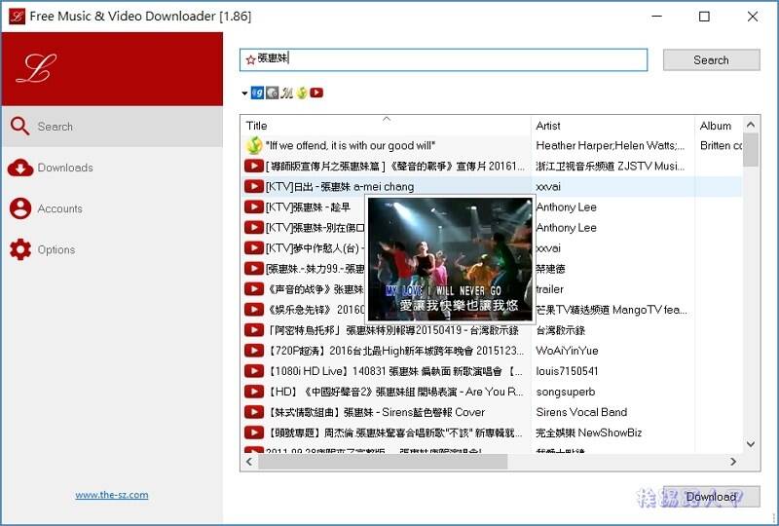This screenshot has height=526, width=779.
Task: Select the row 「阿密特烏托邦」張惠妹特別報導
Action: click(x=492, y=330)
